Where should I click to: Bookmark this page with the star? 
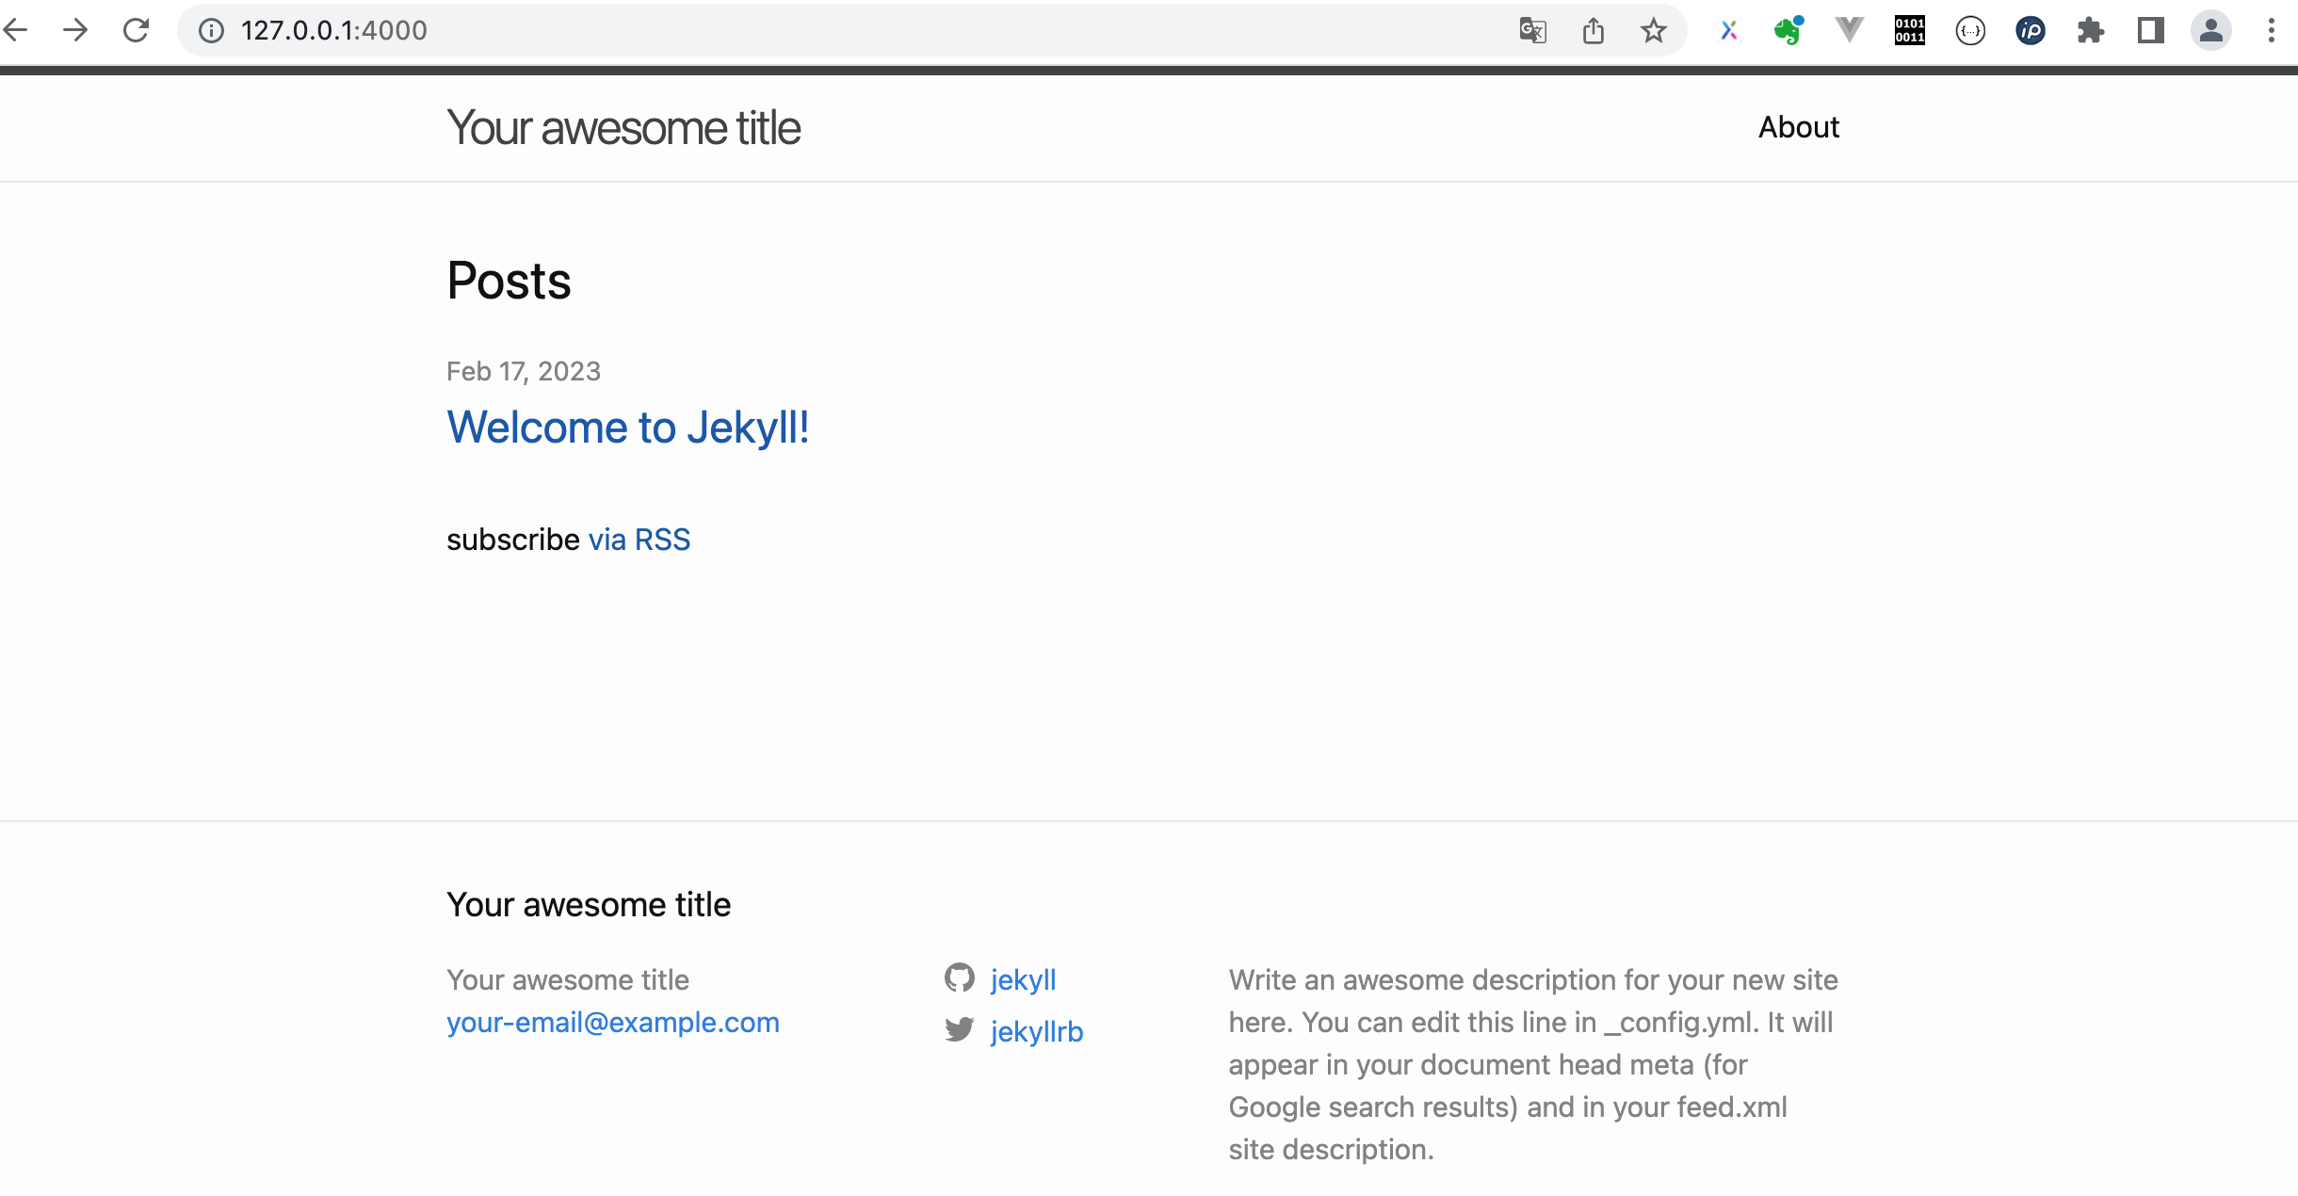1654,31
